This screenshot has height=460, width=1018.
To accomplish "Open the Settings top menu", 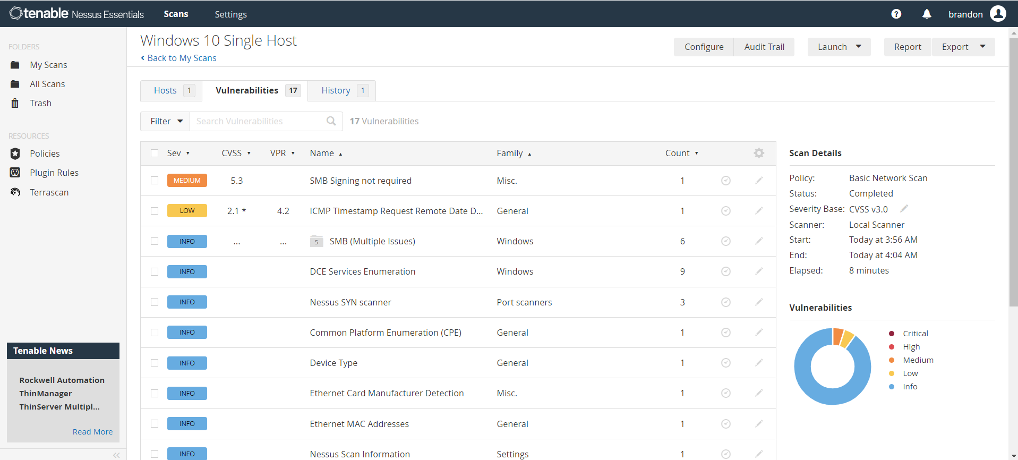I will click(x=230, y=14).
